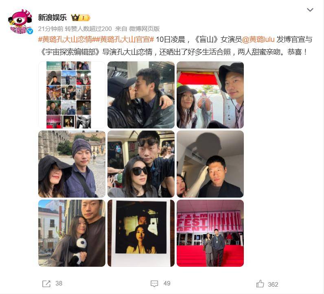This screenshot has width=324, height=294.
Task: Open the 新浪娱乐 account name
Action: tap(52, 17)
